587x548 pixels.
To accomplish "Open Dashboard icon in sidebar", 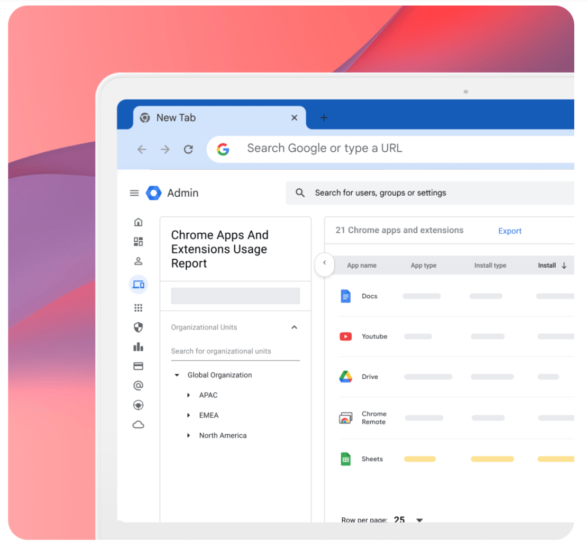I will pyautogui.click(x=138, y=242).
